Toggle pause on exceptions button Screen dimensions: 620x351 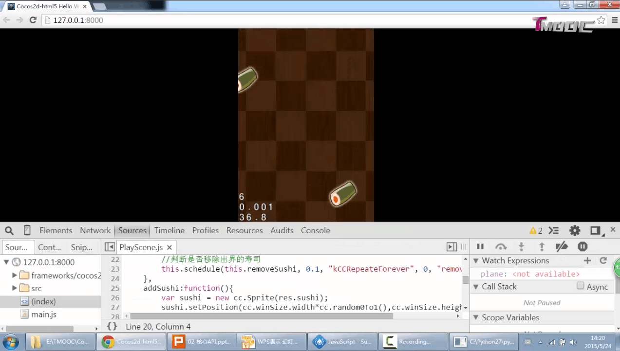582,247
